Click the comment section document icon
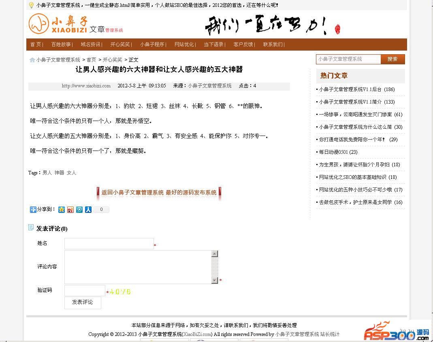The image size is (433, 342). click(31, 227)
